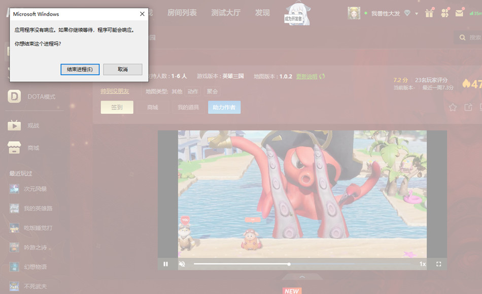This screenshot has width=482, height=294.
Task: Click the 23名玩家评分 text
Action: click(x=431, y=80)
